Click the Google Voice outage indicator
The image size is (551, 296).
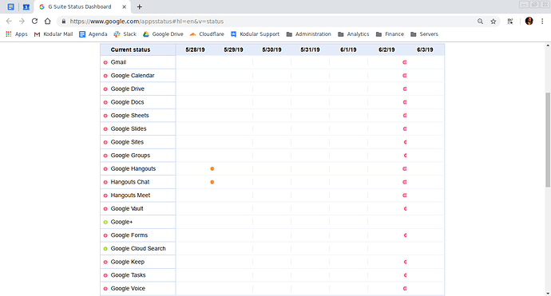pyautogui.click(x=405, y=289)
